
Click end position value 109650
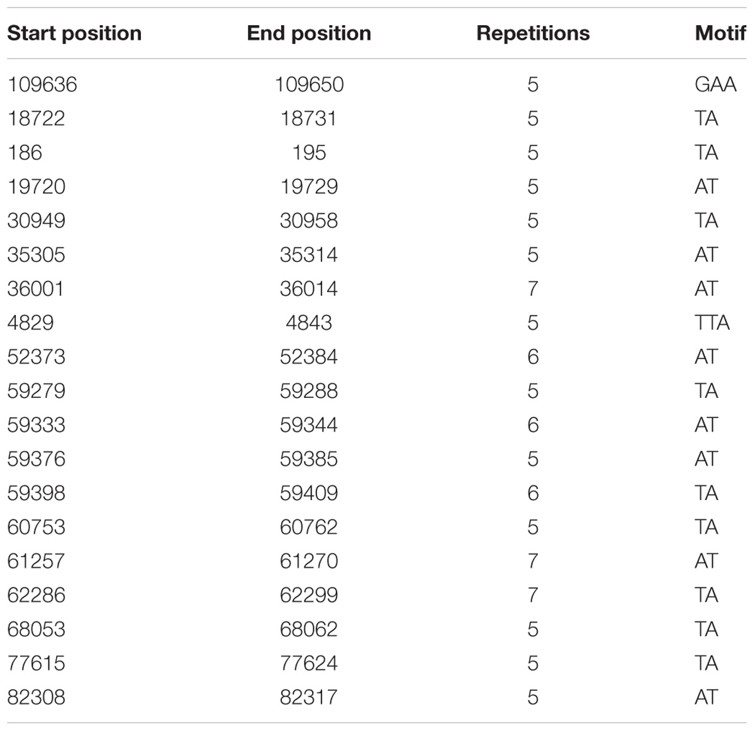309,84
